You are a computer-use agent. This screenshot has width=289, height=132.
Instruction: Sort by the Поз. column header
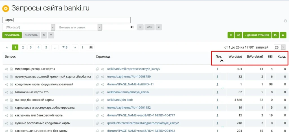click(219, 57)
